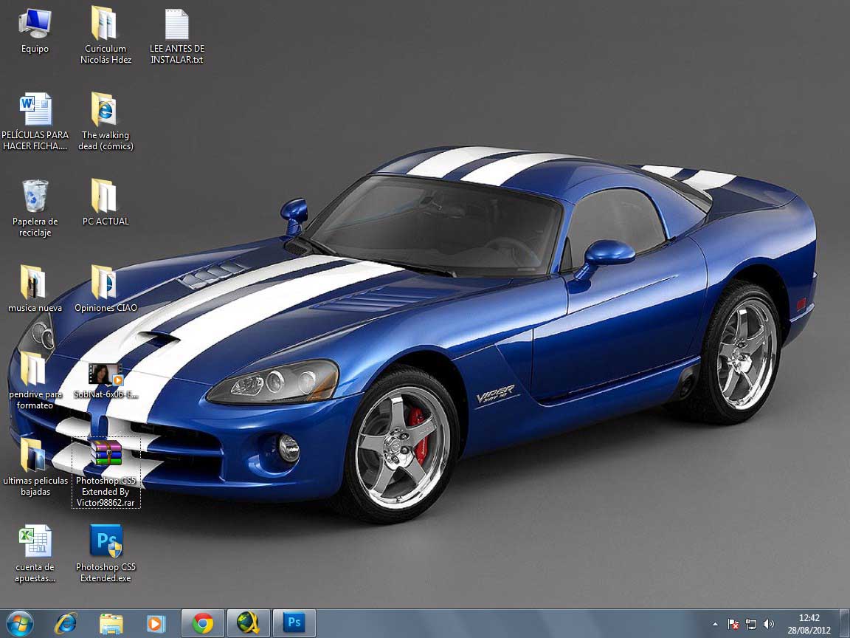The height and width of the screenshot is (638, 850).
Task: Click the Windows Start button
Action: pos(18,623)
